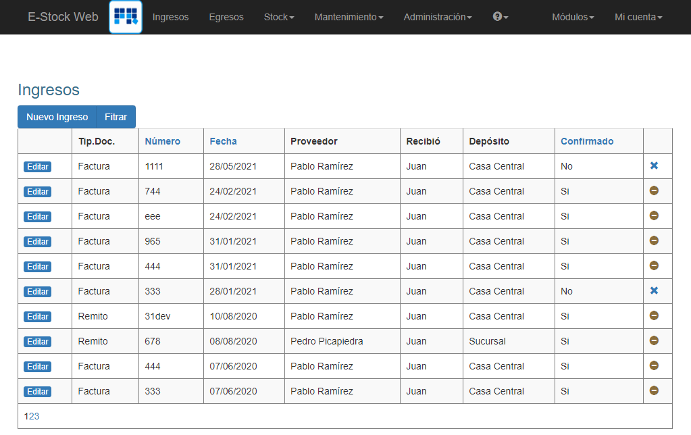Toggle confirmation icon on factura 333 from 07/06/2020
691x435 pixels.
tap(653, 391)
